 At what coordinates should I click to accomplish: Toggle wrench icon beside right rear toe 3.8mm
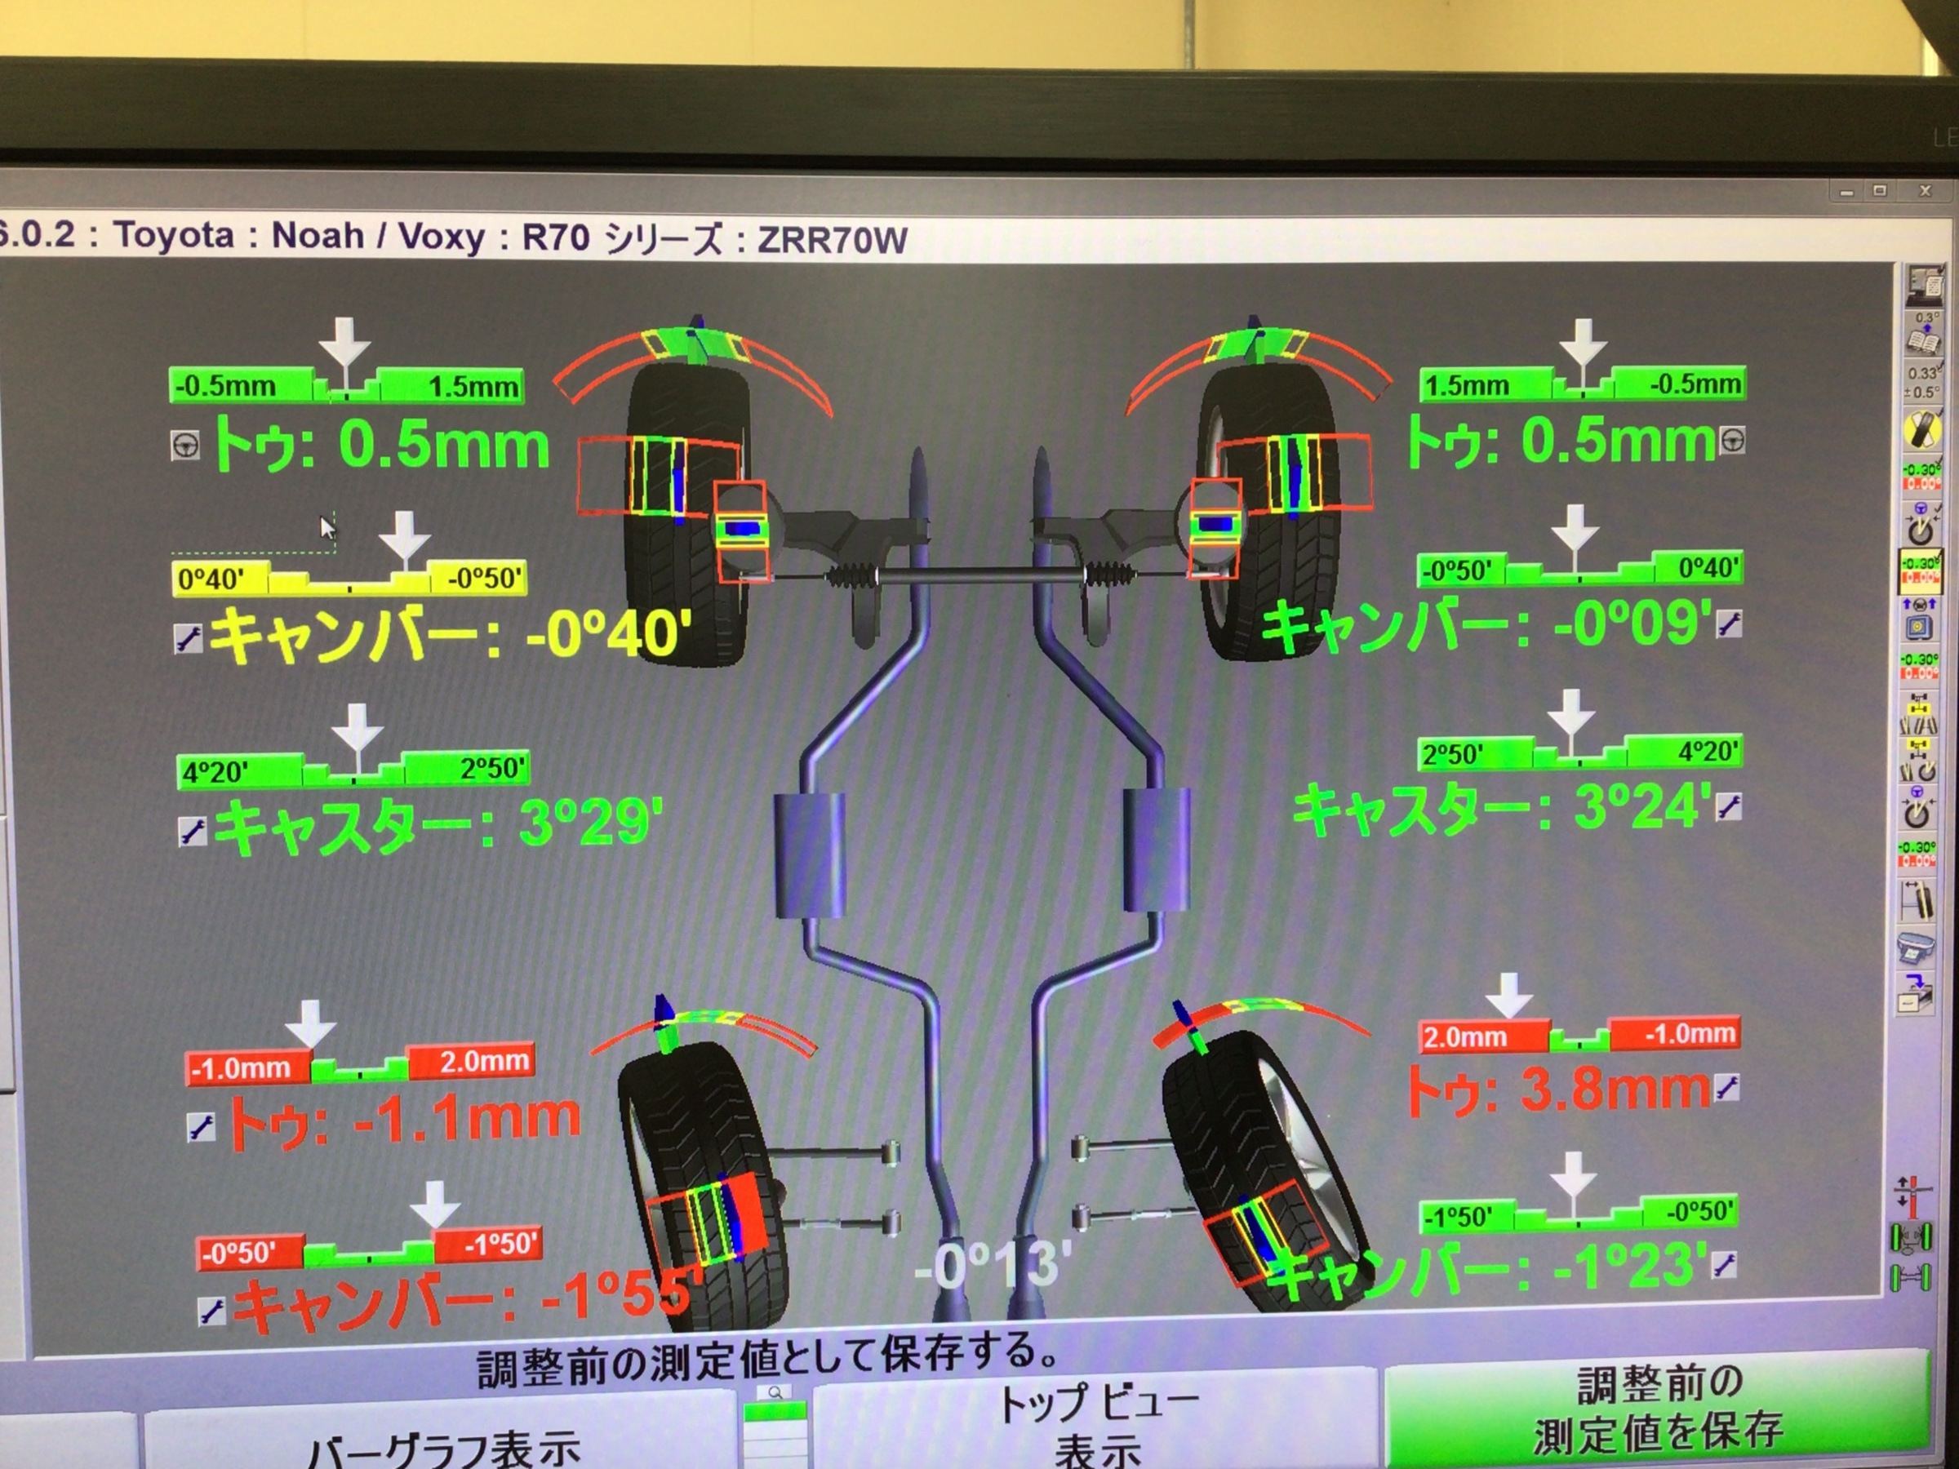pos(1728,1088)
